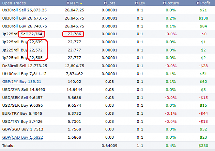Click the -$18 profit value
This screenshot has width=215, height=151.
point(203,121)
